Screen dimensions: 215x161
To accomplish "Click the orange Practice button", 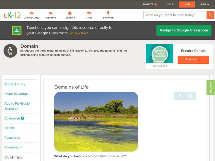I will coord(193,60).
